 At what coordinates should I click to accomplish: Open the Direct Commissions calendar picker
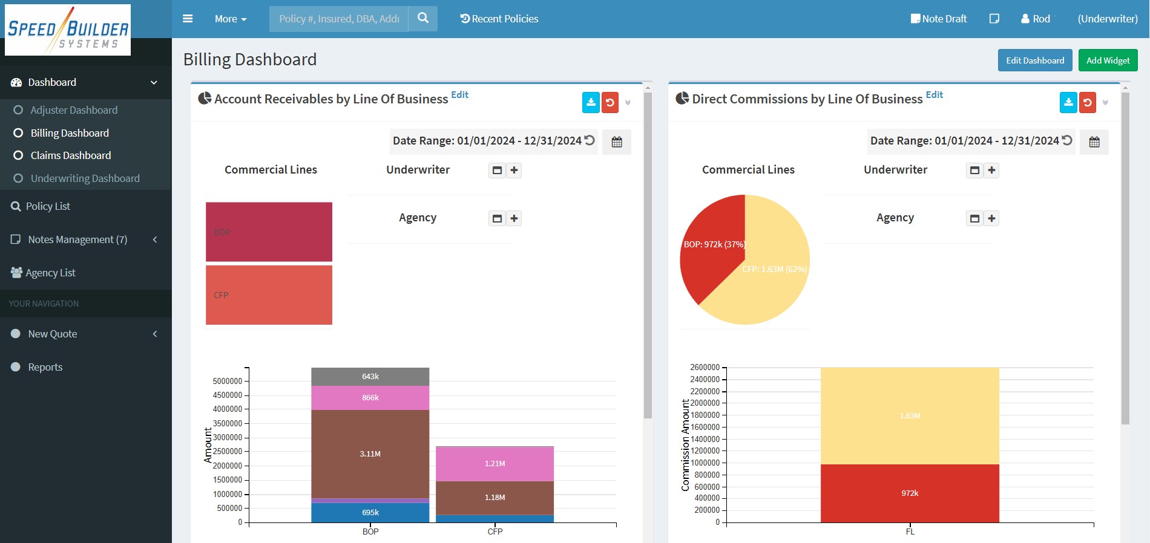(x=1094, y=142)
